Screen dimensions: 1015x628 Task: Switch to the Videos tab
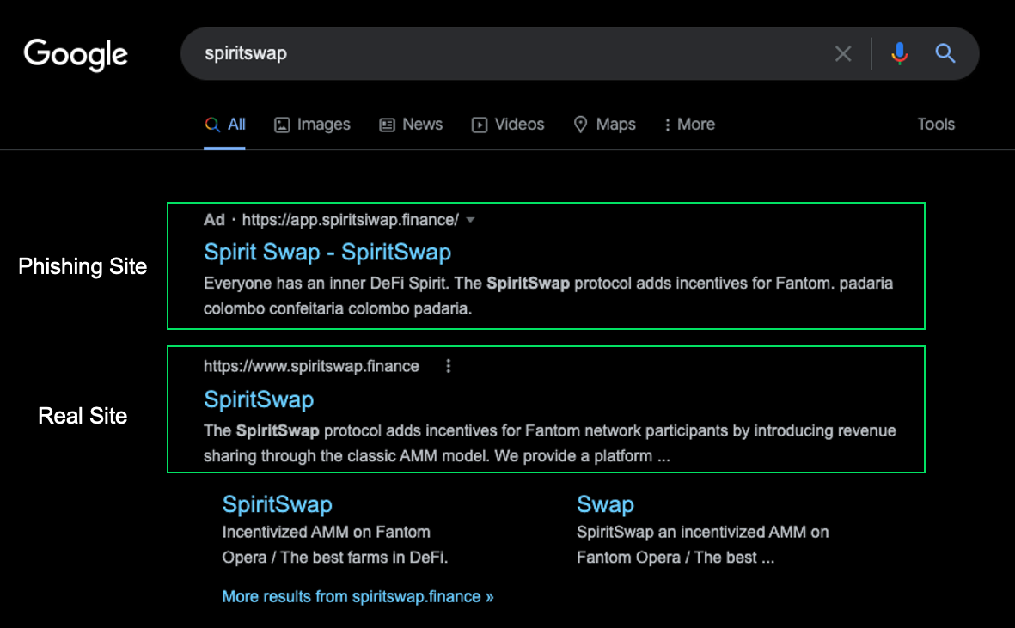(508, 125)
